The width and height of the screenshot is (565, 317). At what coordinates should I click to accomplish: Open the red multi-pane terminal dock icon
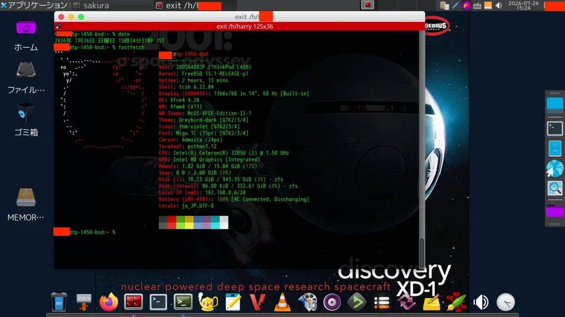pyautogui.click(x=134, y=302)
